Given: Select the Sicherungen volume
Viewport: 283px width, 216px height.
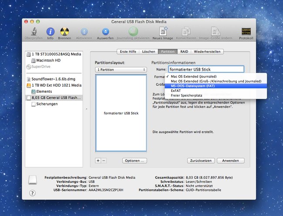Looking at the screenshot, I should [x=54, y=104].
